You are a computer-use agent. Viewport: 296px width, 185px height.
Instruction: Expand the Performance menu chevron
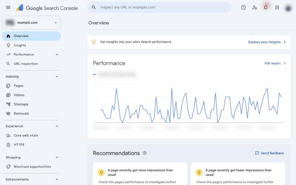(x=57, y=54)
